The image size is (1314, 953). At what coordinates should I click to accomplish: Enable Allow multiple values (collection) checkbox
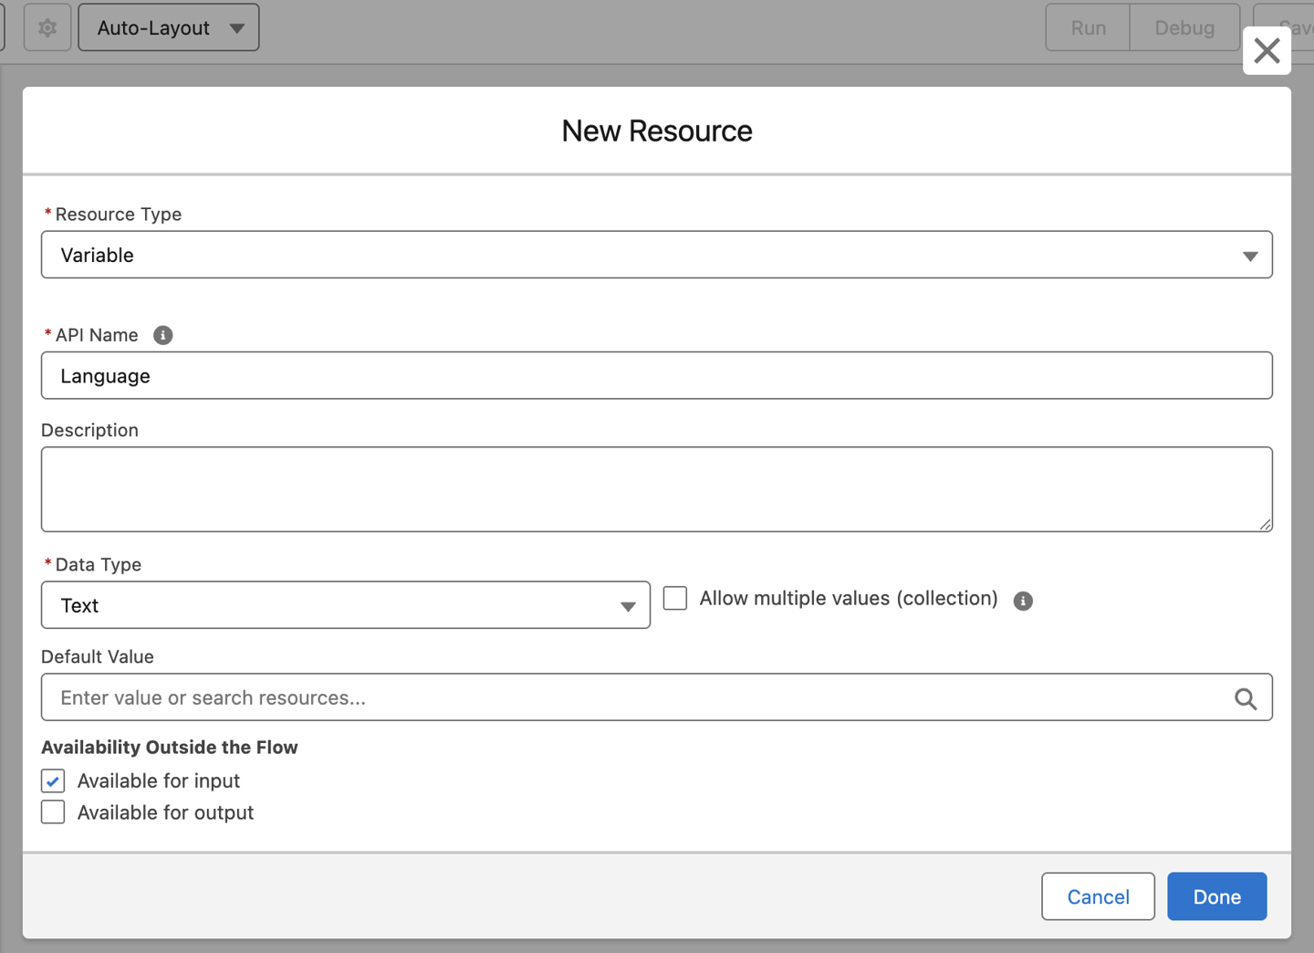pyautogui.click(x=675, y=598)
